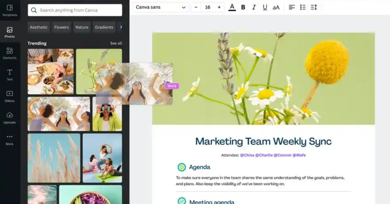This screenshot has width=390, height=204.
Task: Open the Canva sans font dropdown
Action: pyautogui.click(x=160, y=7)
